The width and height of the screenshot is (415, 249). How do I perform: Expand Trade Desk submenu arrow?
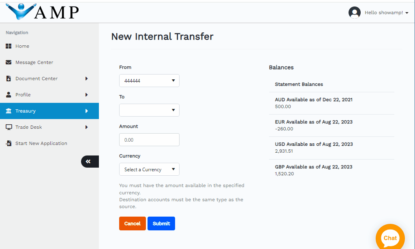click(x=86, y=127)
